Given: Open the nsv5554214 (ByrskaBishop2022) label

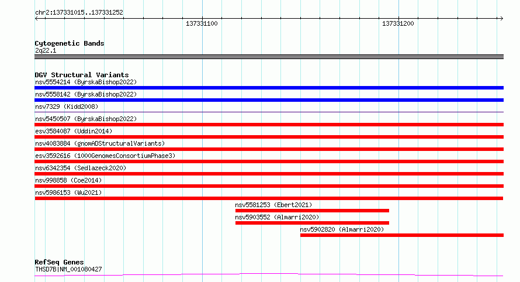Looking at the screenshot, I should coord(86,82).
